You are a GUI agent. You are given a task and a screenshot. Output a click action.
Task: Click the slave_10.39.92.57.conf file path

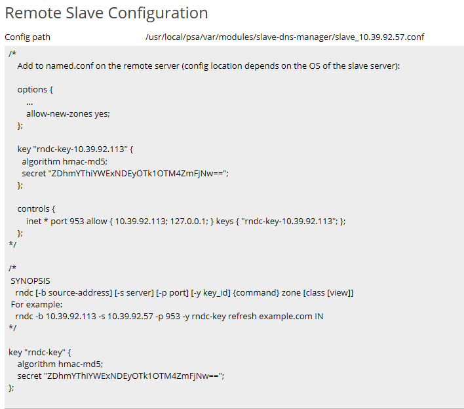(284, 37)
